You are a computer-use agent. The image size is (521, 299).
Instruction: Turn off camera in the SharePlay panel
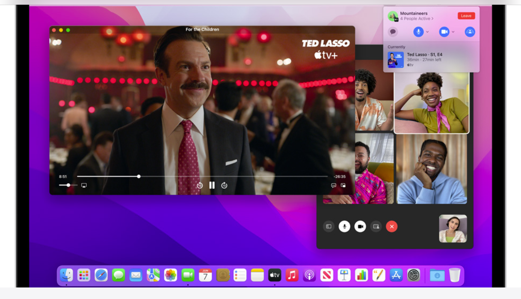[444, 32]
